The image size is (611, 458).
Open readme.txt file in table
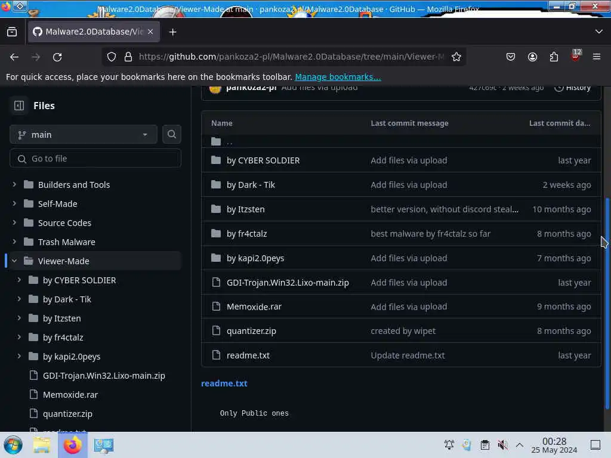[248, 355]
